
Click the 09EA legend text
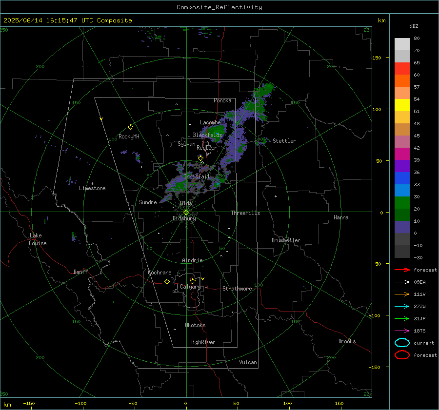pos(419,282)
